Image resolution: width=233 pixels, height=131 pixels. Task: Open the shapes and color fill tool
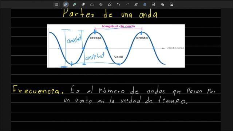coord(162,4)
